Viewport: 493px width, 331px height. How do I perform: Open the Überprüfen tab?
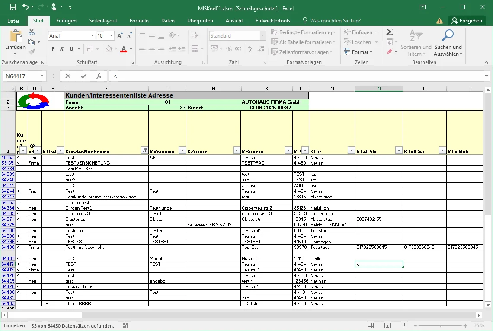[x=200, y=21]
